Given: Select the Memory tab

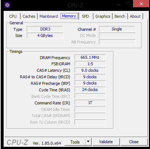Looking at the screenshot, I should pos(69,16).
